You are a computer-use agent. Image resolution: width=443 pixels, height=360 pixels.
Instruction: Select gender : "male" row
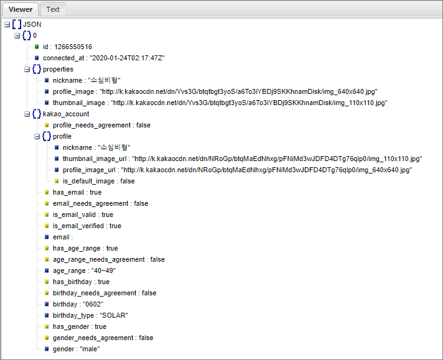point(77,349)
